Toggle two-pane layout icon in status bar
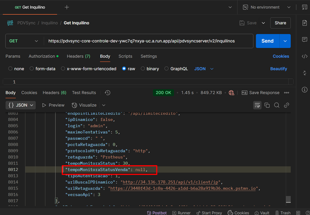This screenshot has height=215, width=310. [298, 213]
